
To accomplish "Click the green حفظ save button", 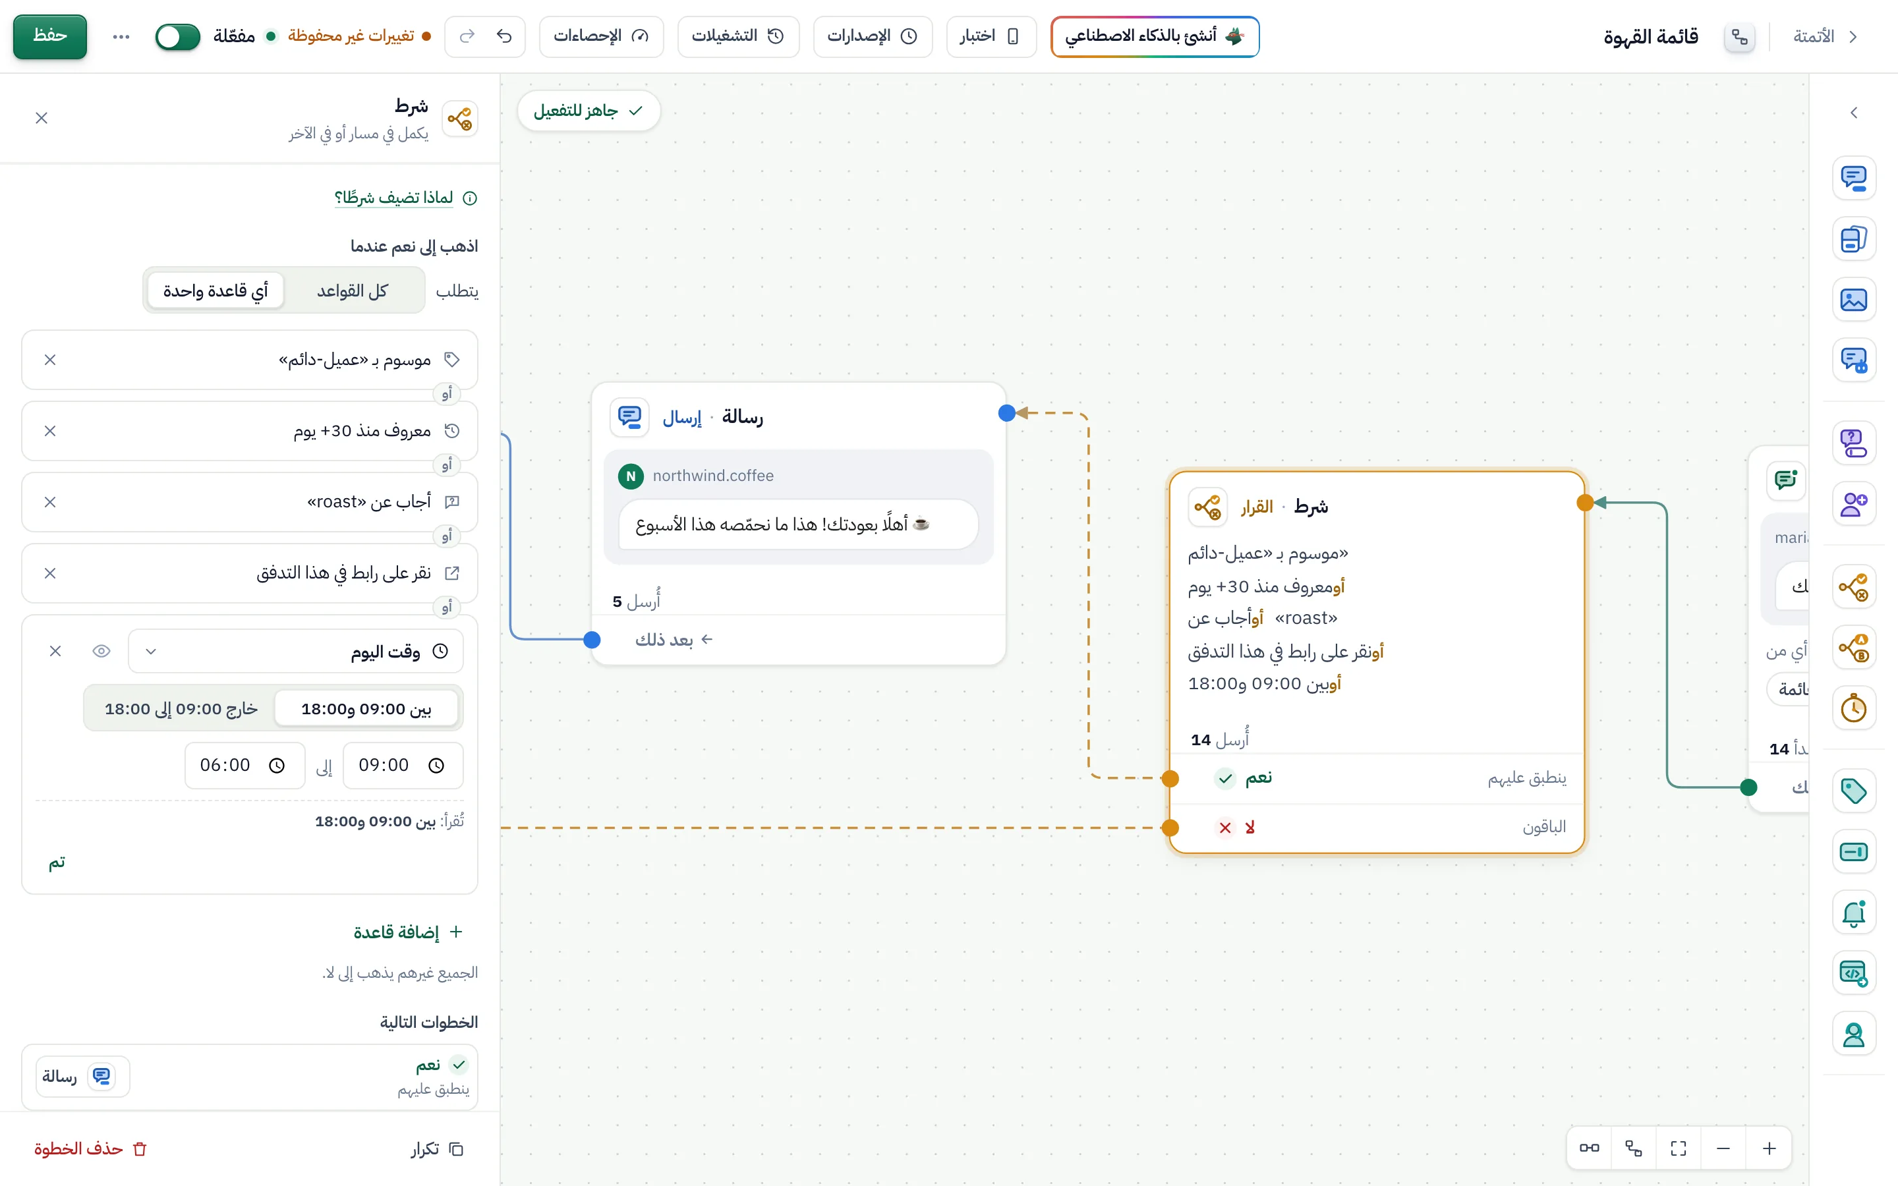I will [x=50, y=36].
